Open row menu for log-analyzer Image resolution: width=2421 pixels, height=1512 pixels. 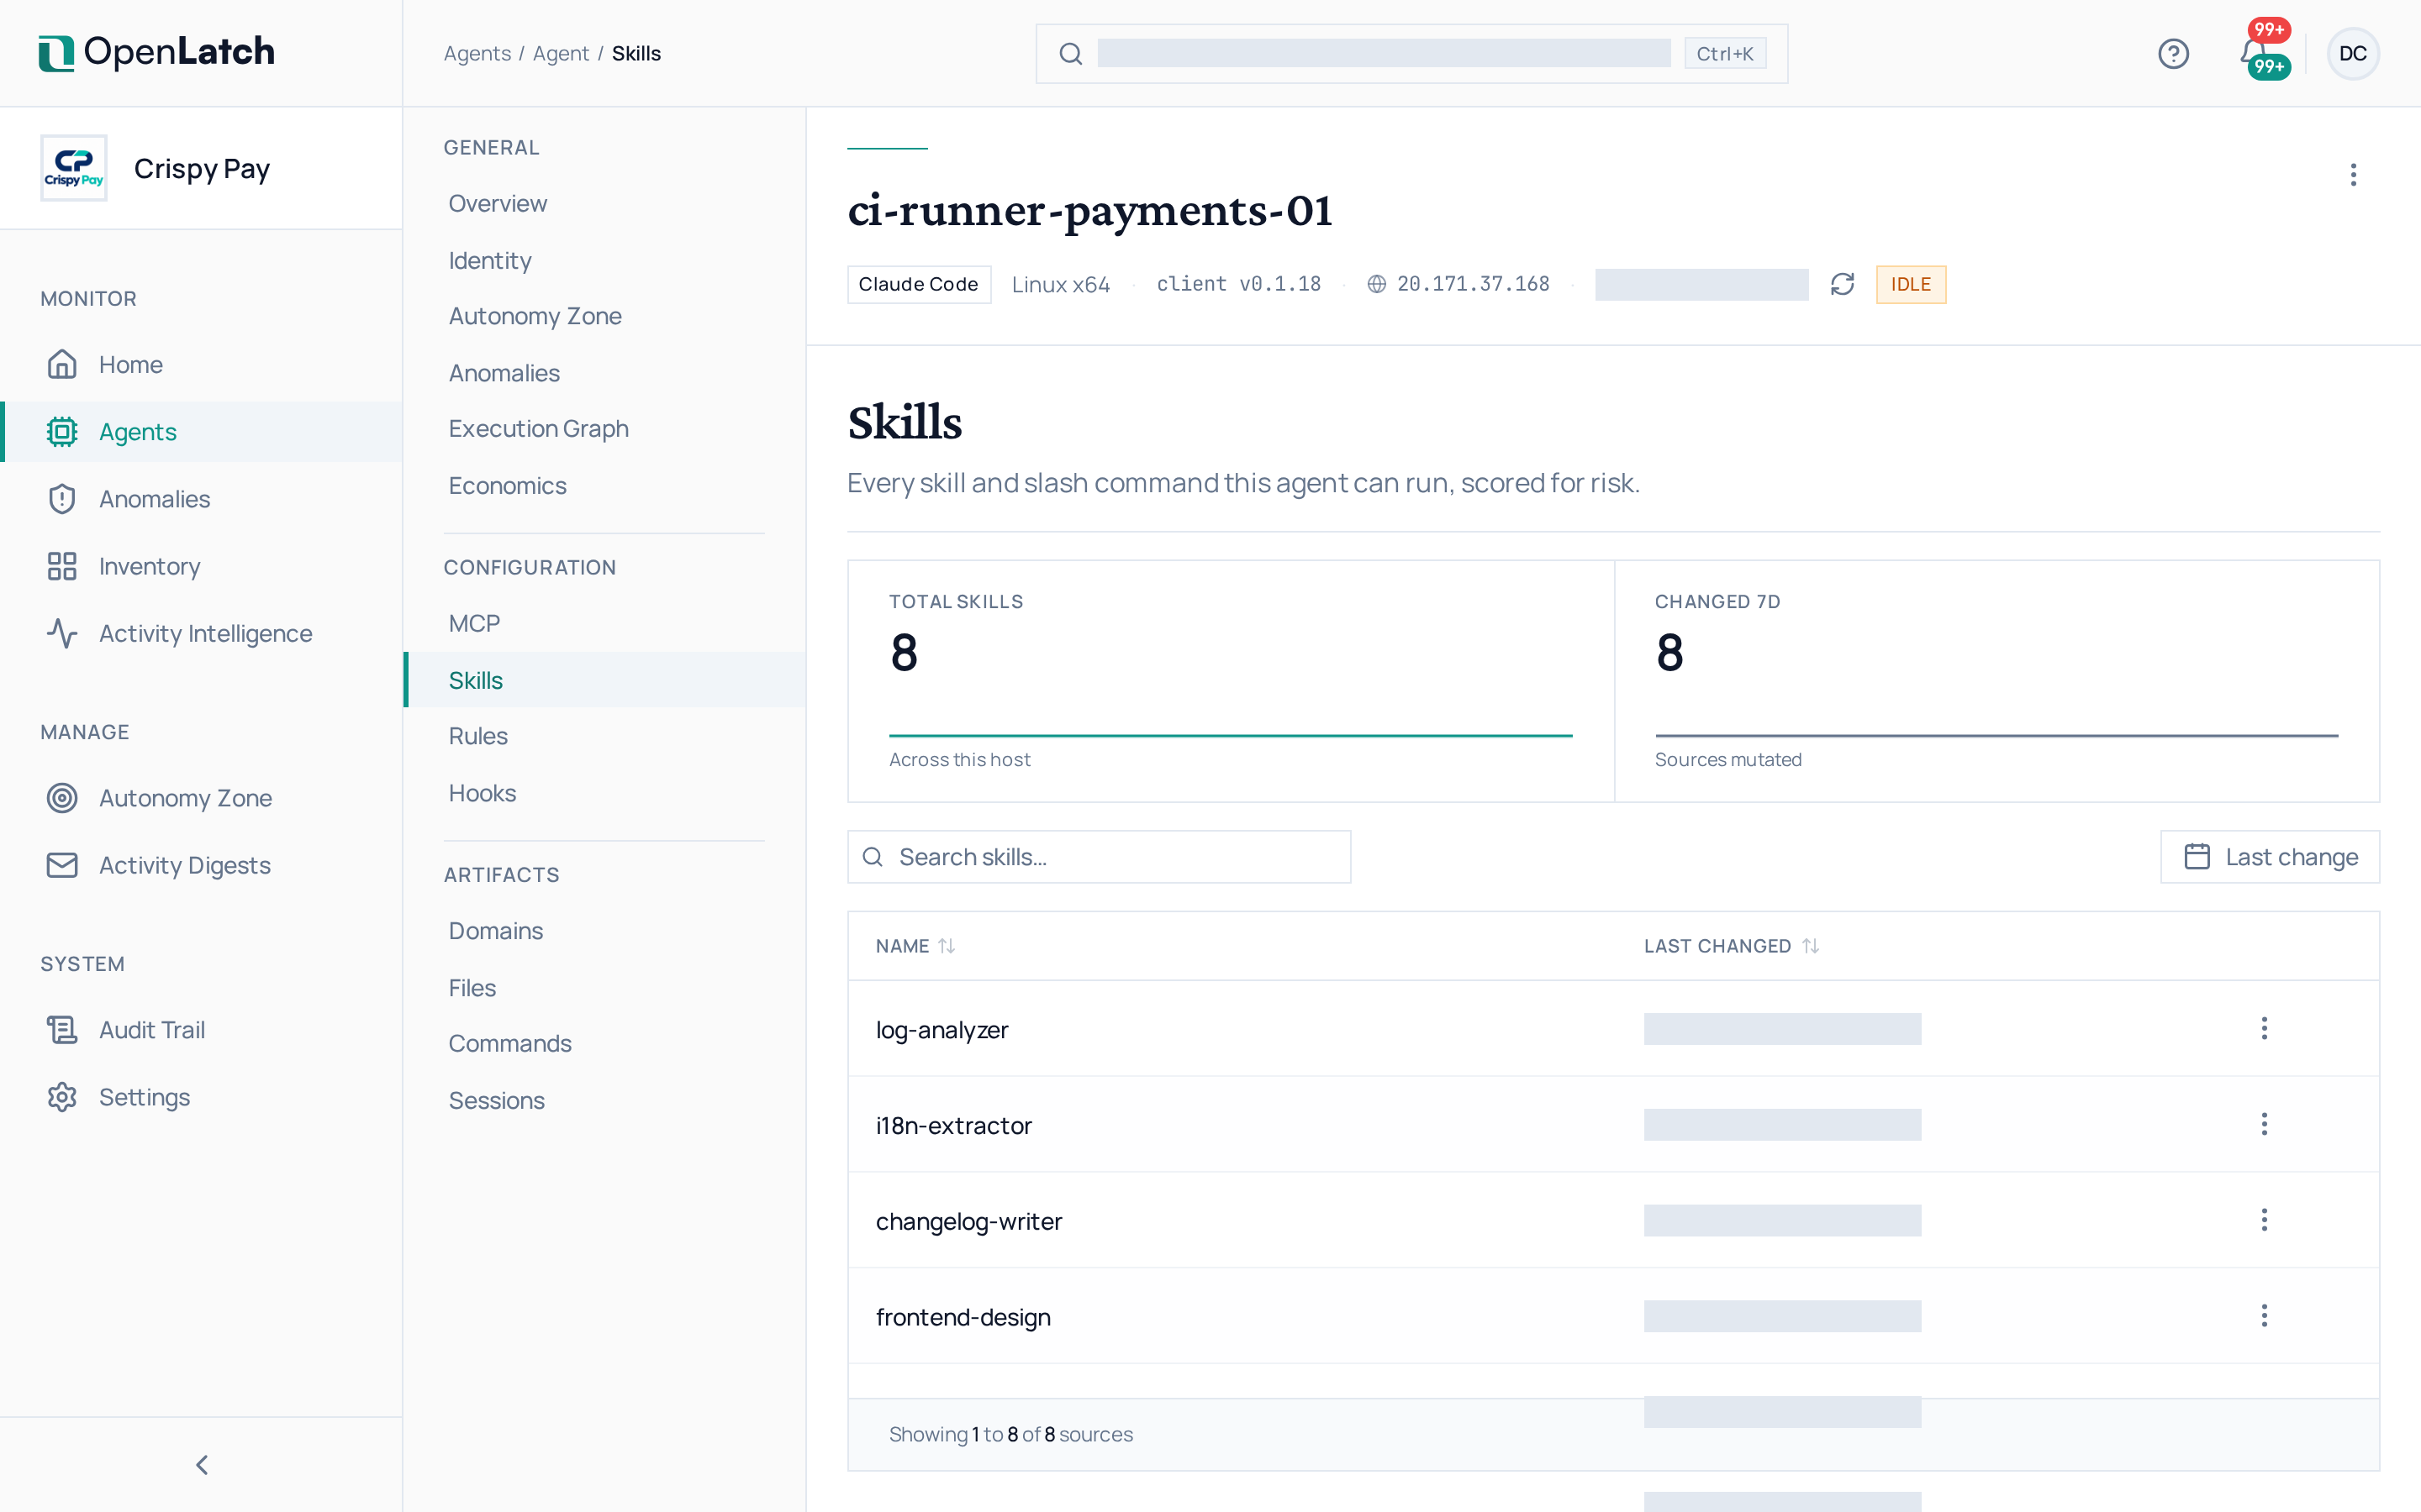[x=2264, y=1028]
